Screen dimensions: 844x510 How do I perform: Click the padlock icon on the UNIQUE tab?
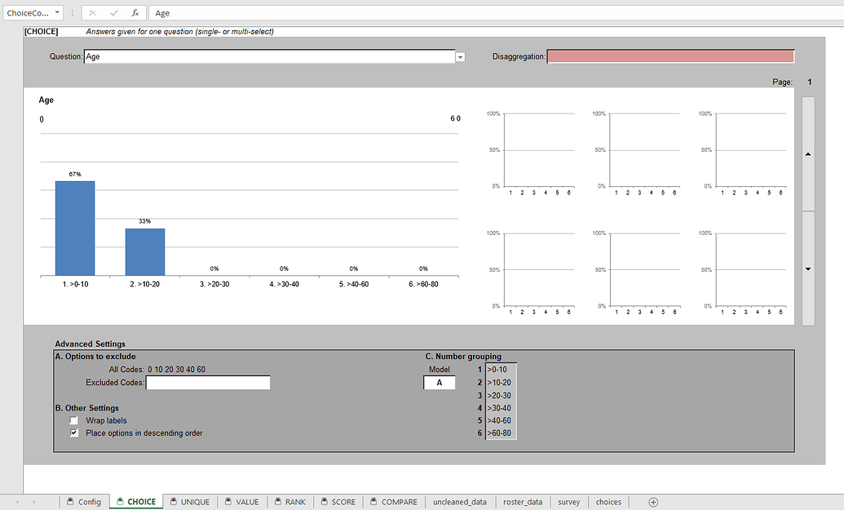174,502
